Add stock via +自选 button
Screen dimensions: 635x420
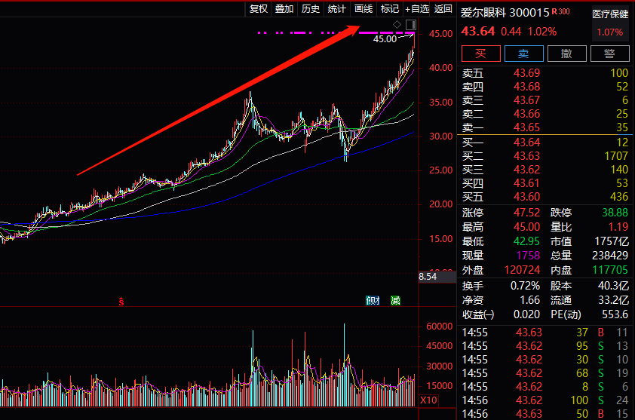[x=417, y=9]
